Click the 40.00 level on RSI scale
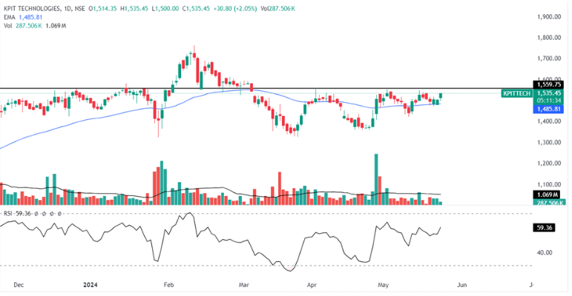 coord(543,252)
